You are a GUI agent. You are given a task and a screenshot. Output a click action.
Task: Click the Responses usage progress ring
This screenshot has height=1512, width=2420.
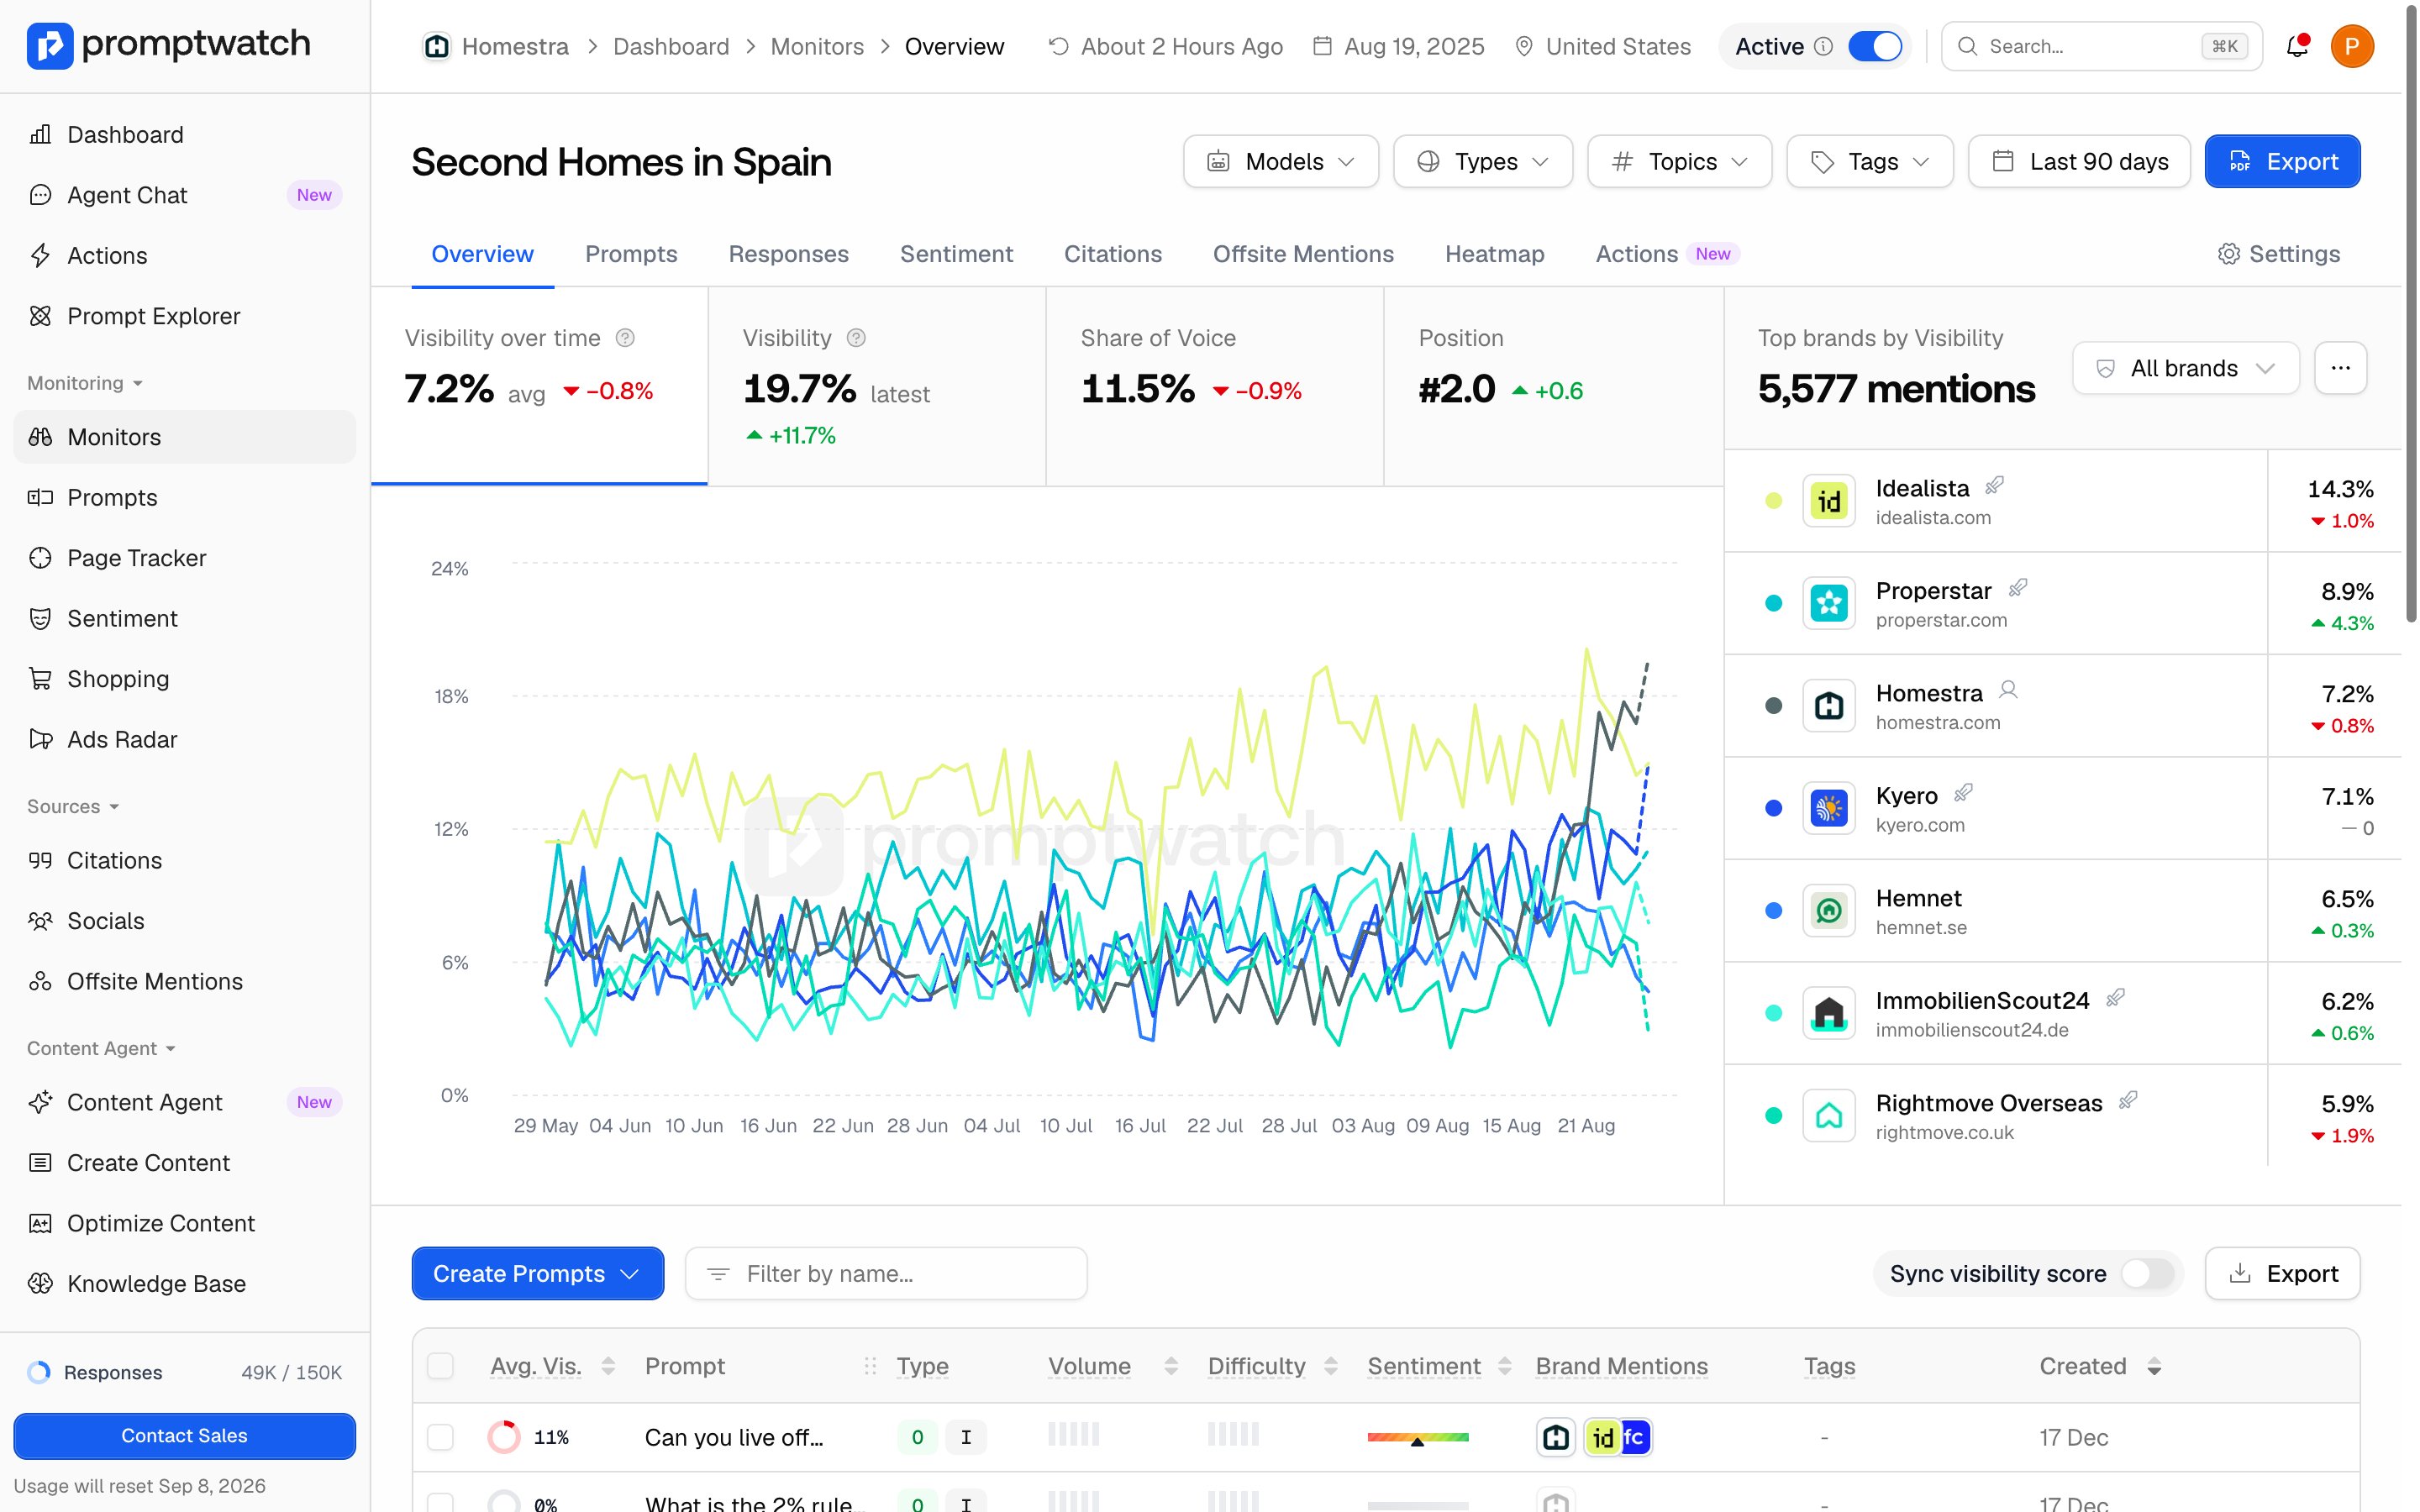pos(39,1372)
